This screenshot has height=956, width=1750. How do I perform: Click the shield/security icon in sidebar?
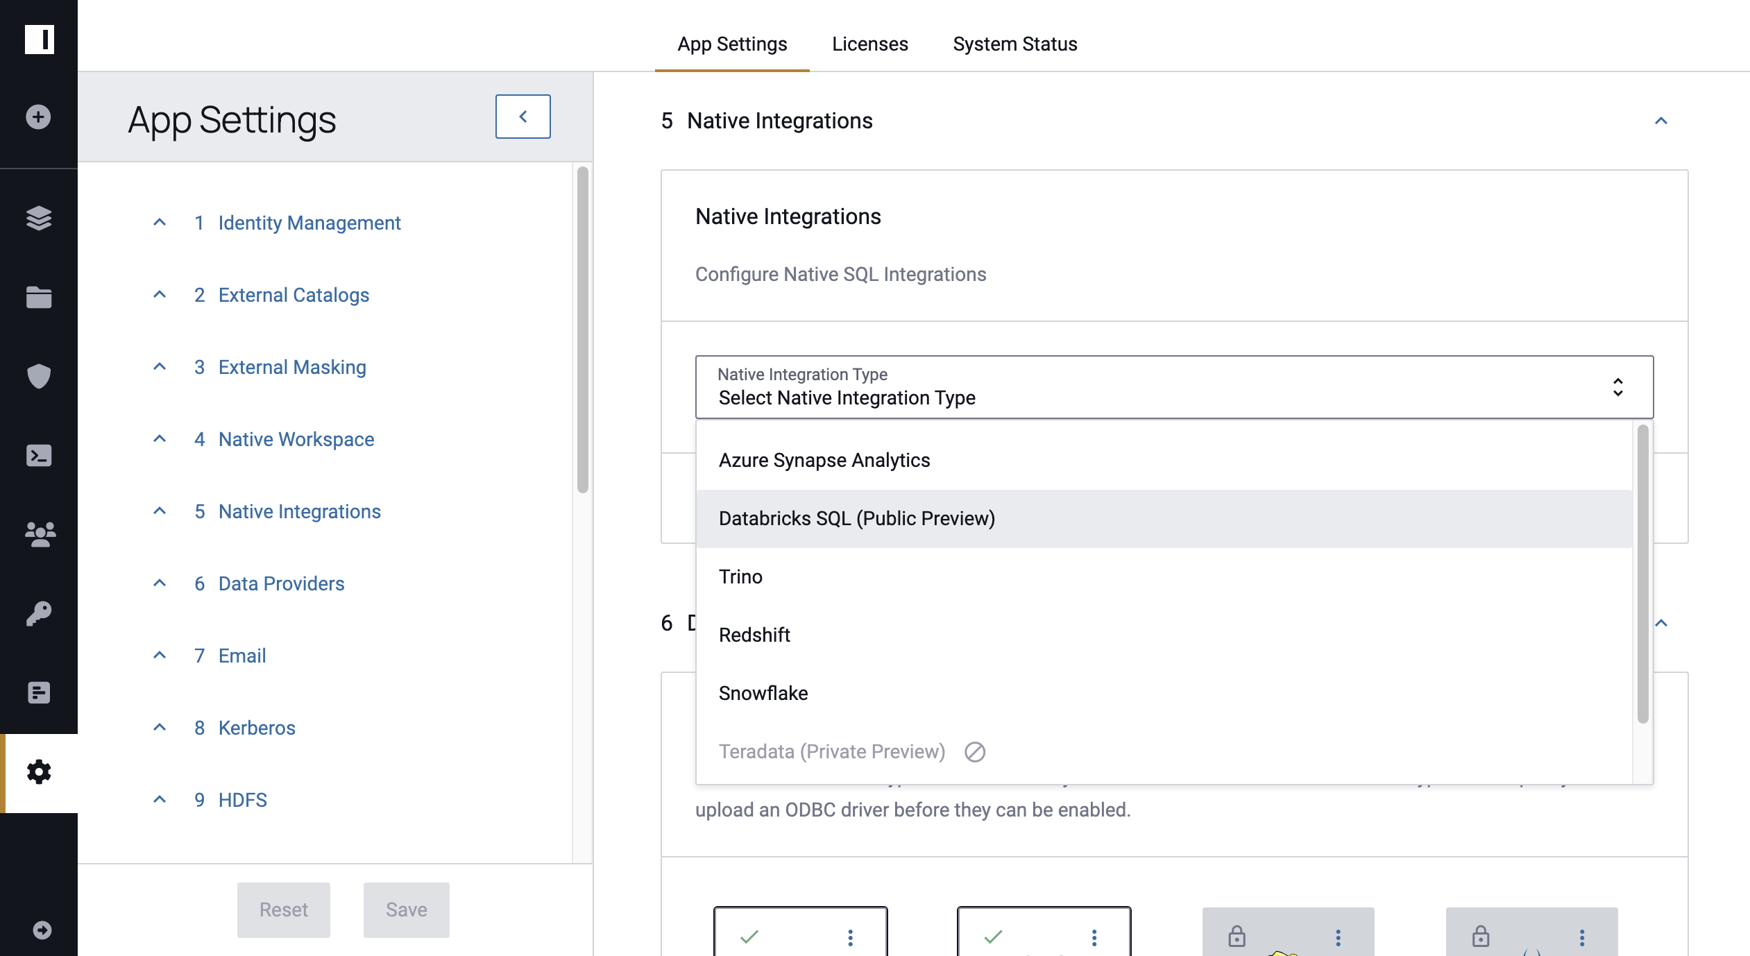tap(39, 377)
